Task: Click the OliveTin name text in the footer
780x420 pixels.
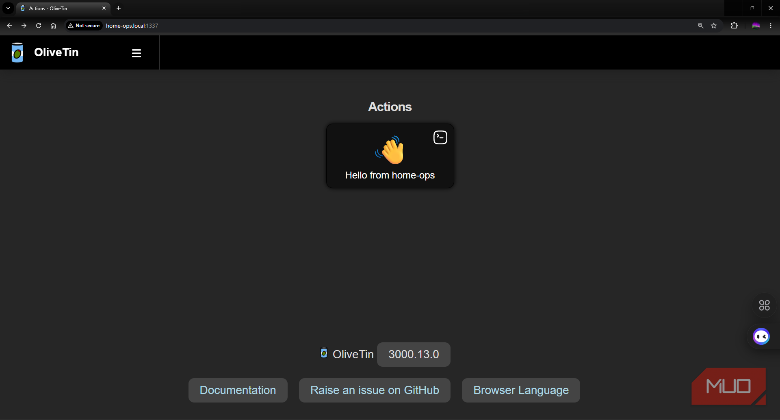Action: point(353,355)
